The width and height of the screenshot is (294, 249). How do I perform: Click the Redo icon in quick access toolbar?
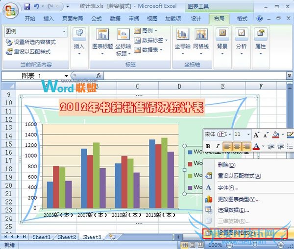(x=50, y=6)
